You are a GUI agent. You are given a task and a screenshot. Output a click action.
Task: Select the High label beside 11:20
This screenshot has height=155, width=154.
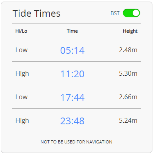(x=22, y=74)
